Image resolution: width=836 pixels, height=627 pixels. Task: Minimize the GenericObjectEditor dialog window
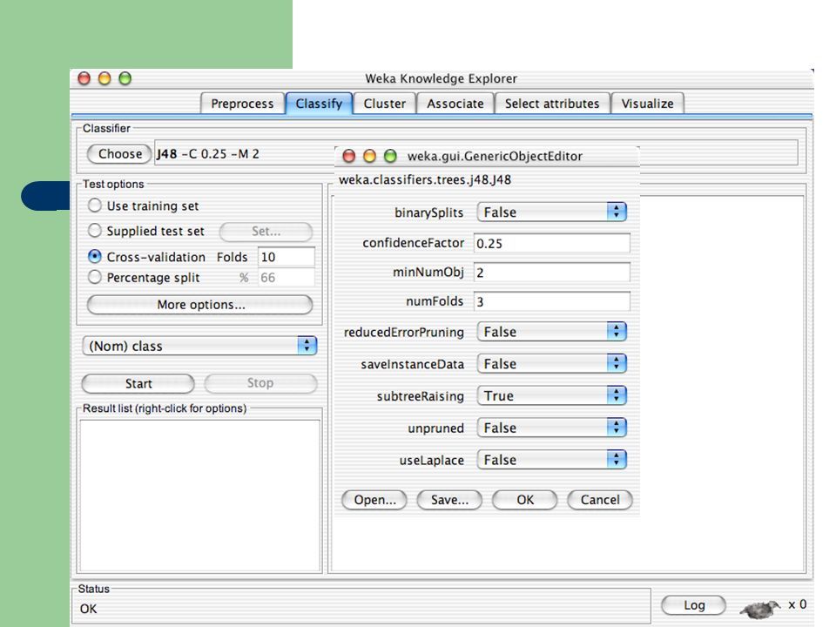369,156
